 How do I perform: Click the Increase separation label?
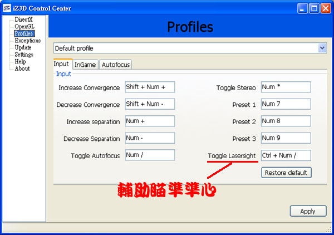coord(93,122)
